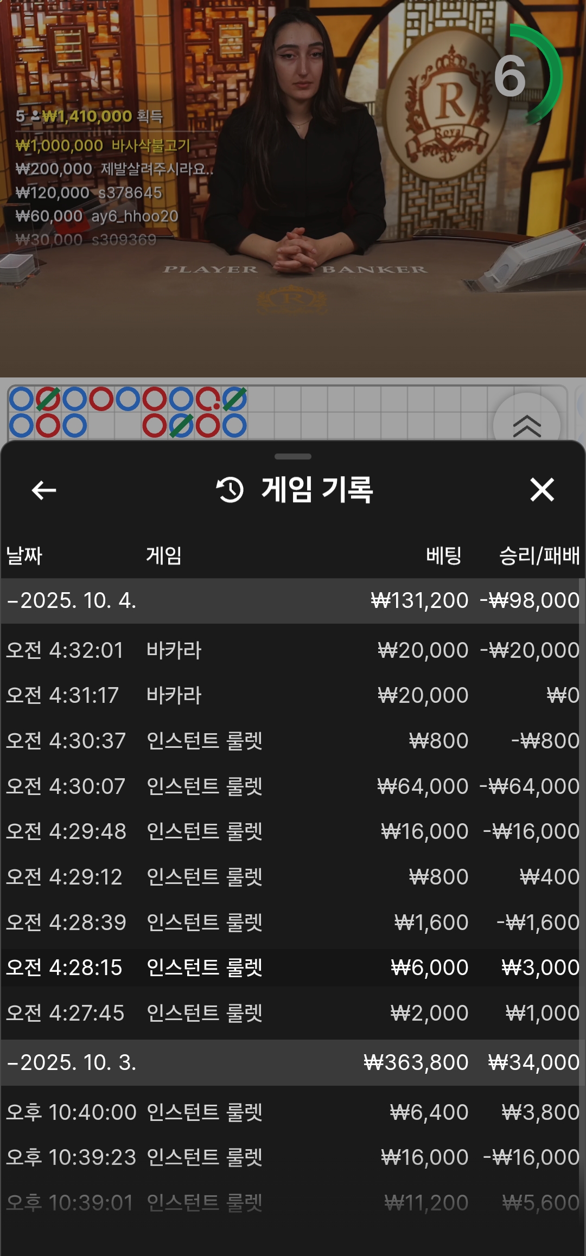The width and height of the screenshot is (586, 1256).
Task: Select the 4:30:07 instant roulette entry
Action: point(293,786)
